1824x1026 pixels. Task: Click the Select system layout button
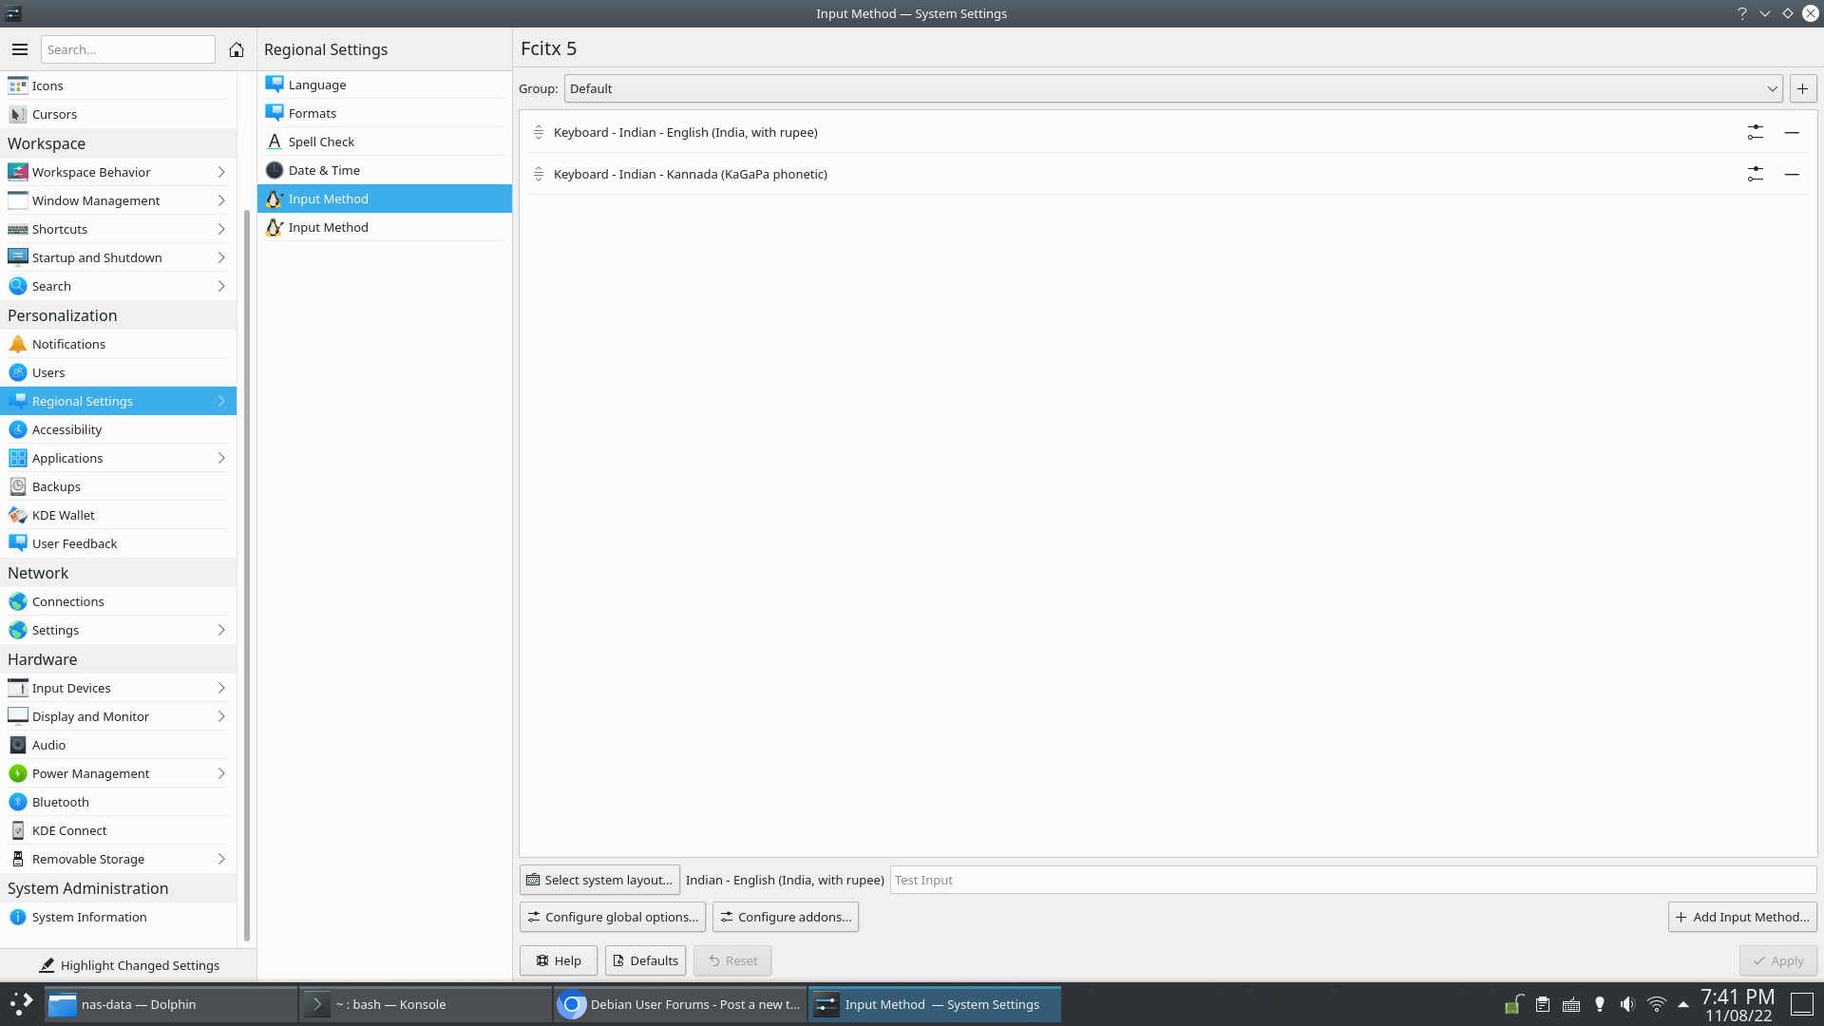coord(598,880)
